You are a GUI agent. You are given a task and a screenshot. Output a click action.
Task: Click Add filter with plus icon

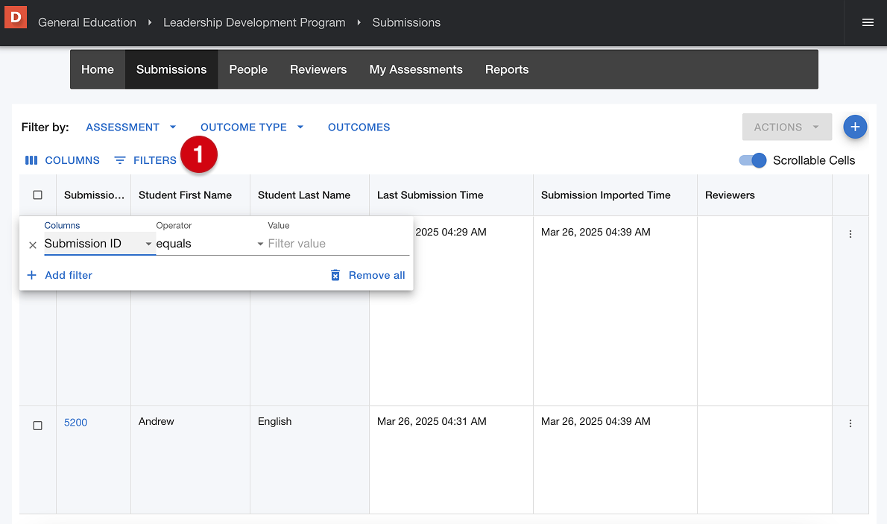(x=60, y=275)
